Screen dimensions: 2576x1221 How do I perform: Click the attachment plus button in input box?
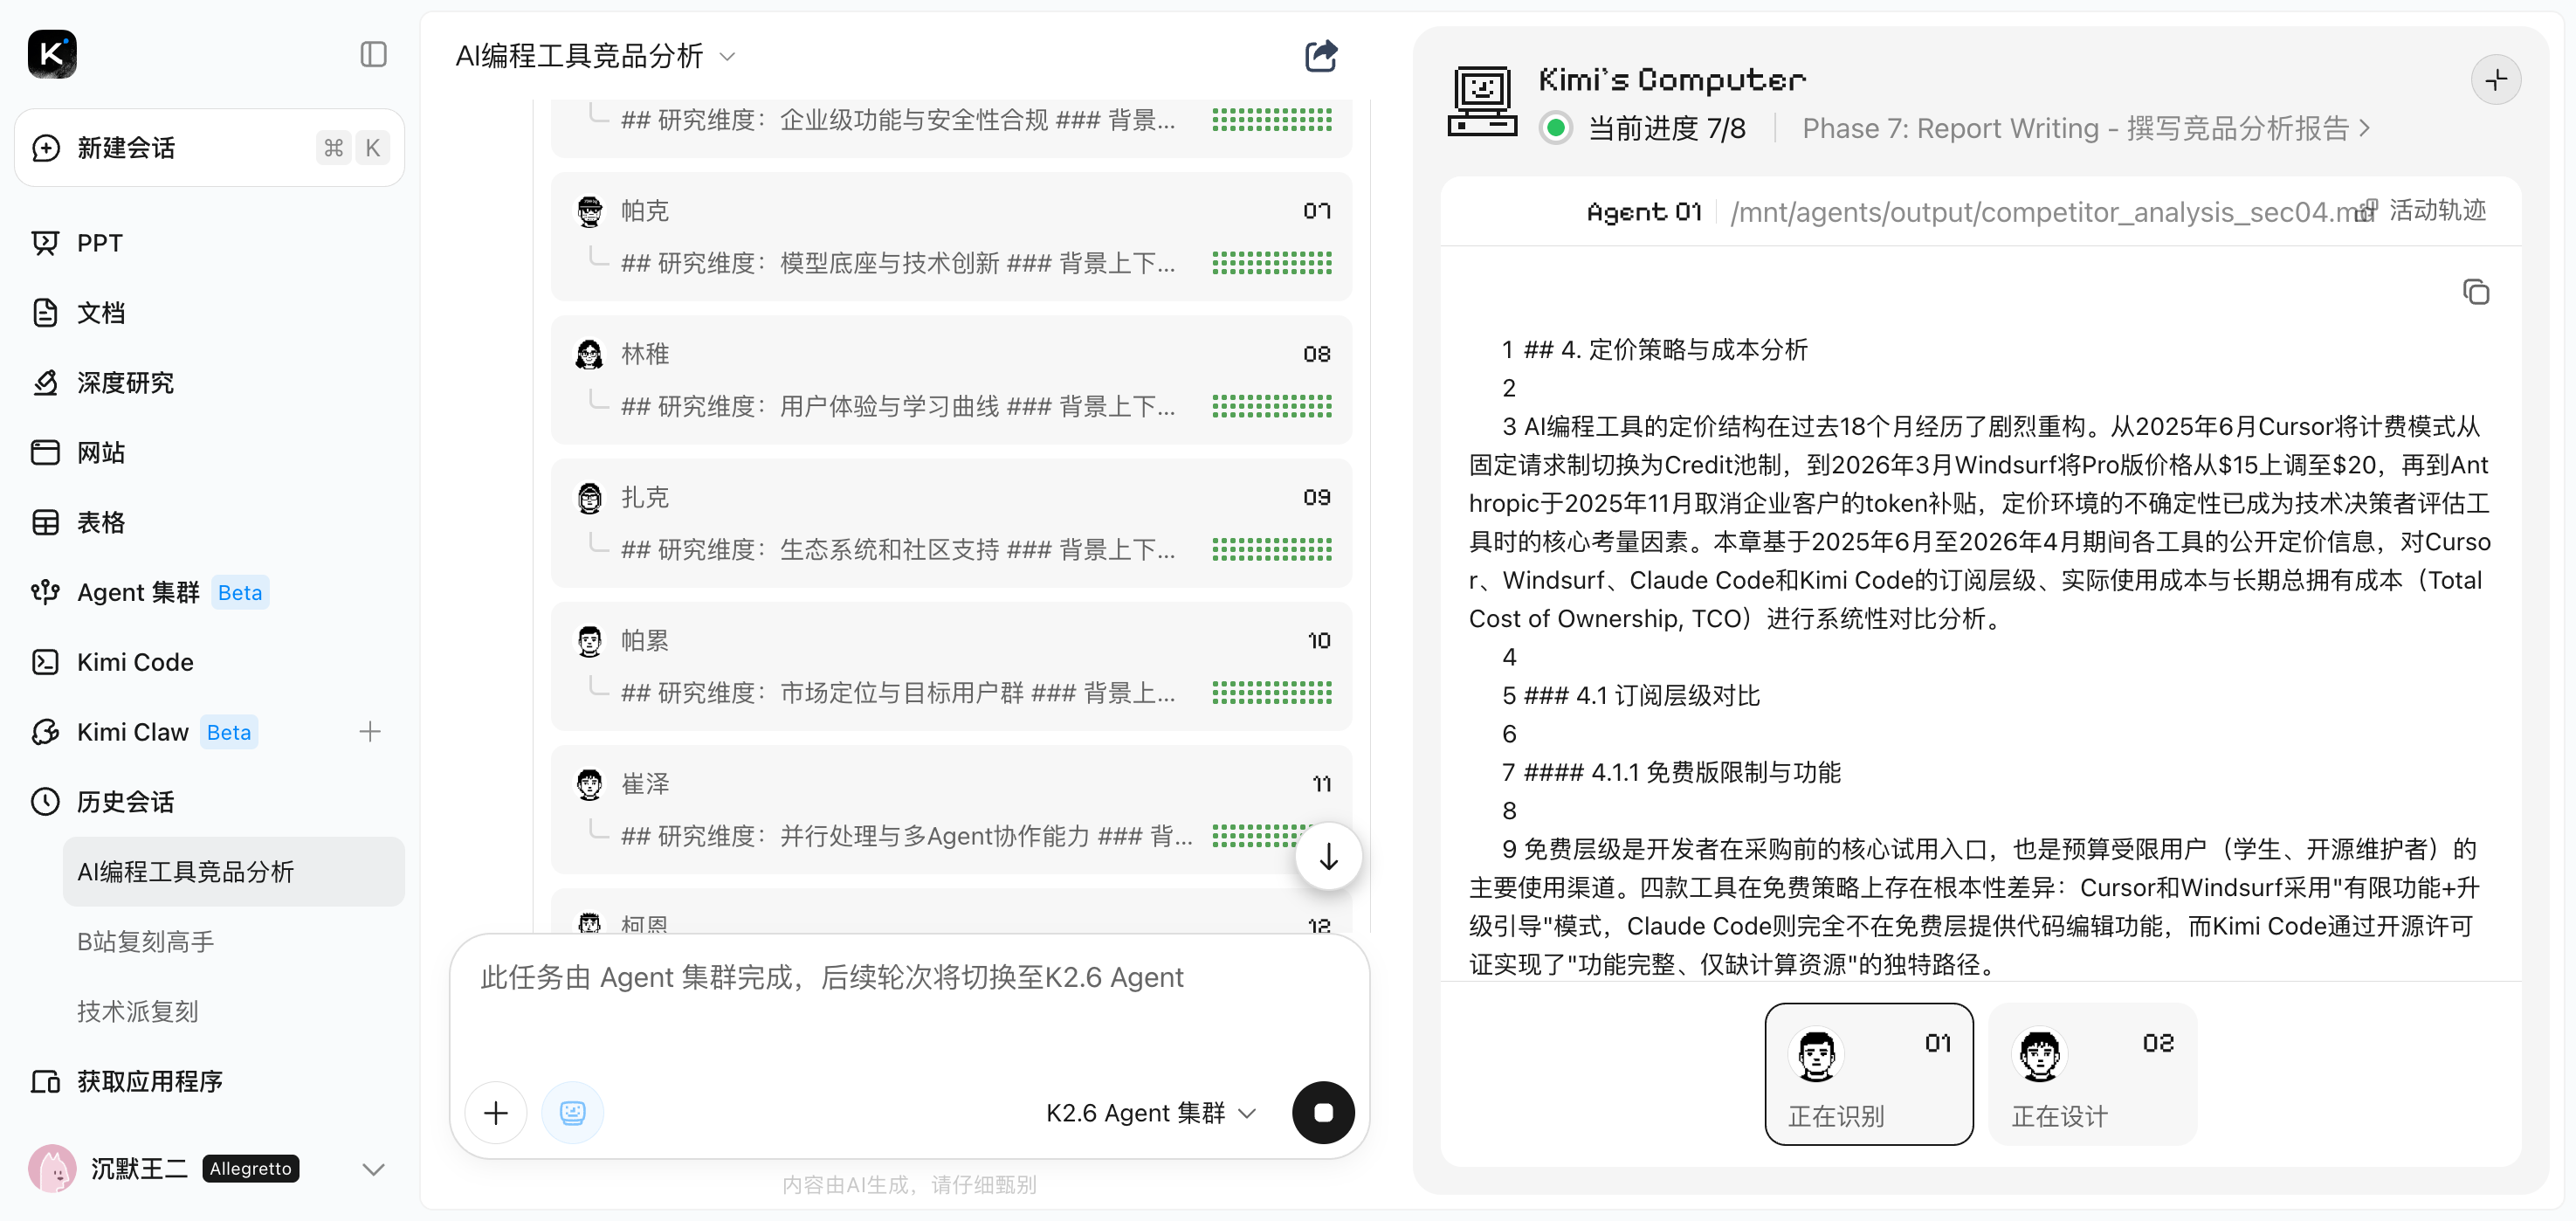click(496, 1112)
